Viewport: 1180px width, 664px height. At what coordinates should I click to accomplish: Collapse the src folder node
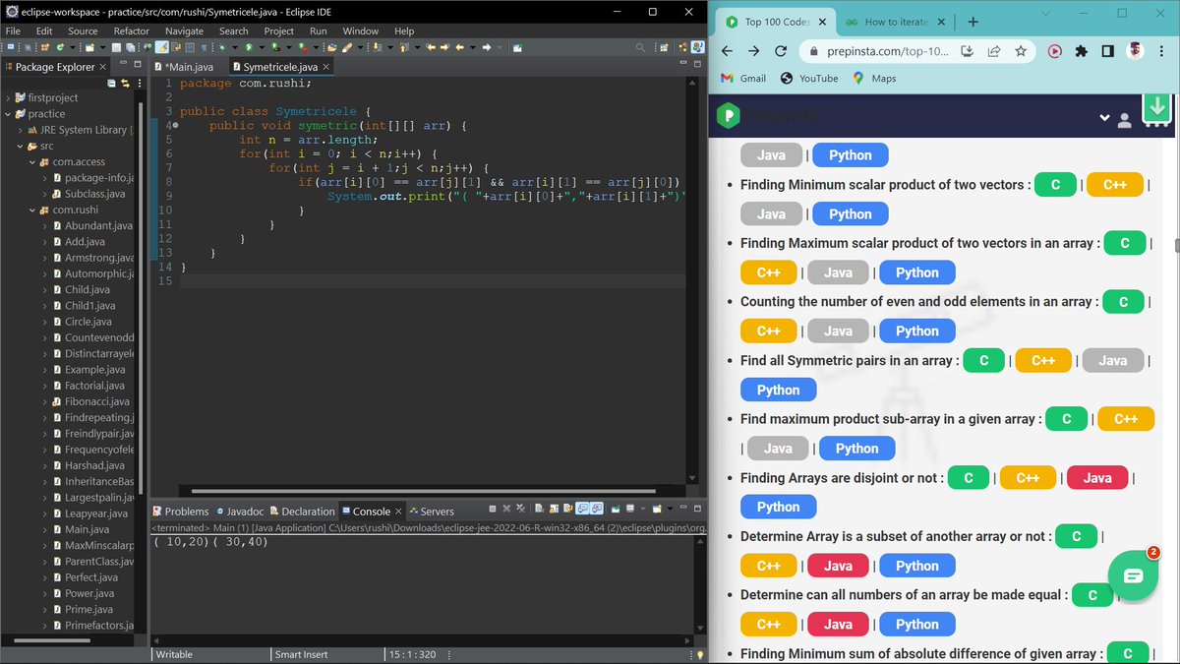click(x=20, y=146)
